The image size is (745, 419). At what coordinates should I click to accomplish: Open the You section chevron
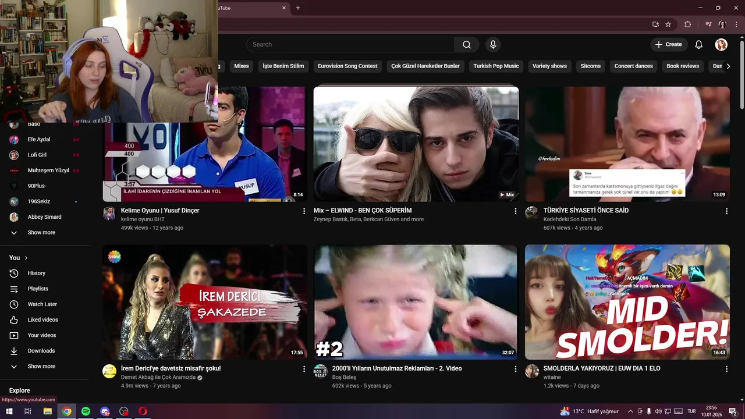point(26,258)
